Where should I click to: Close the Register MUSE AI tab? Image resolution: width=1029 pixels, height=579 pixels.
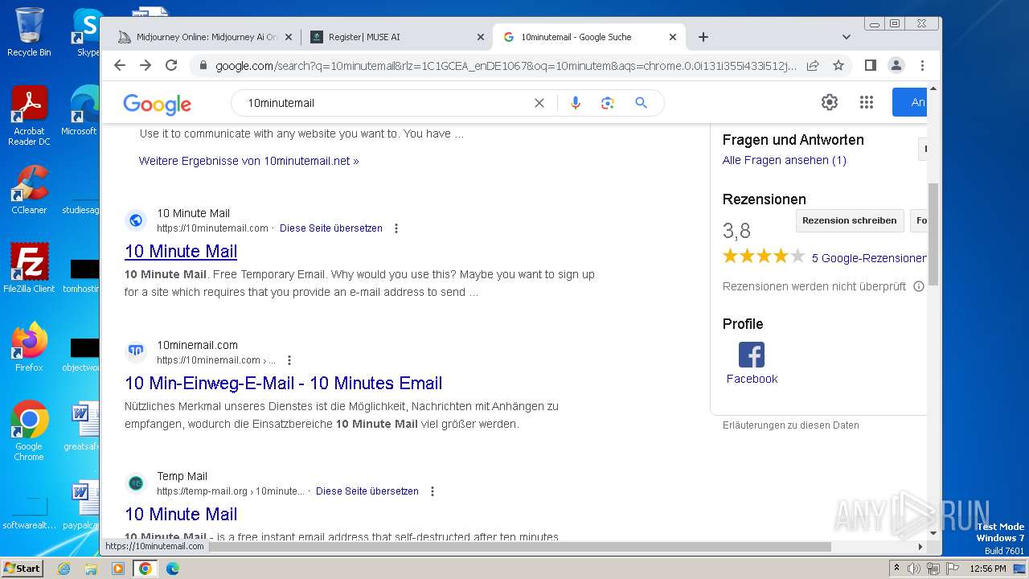pyautogui.click(x=481, y=37)
